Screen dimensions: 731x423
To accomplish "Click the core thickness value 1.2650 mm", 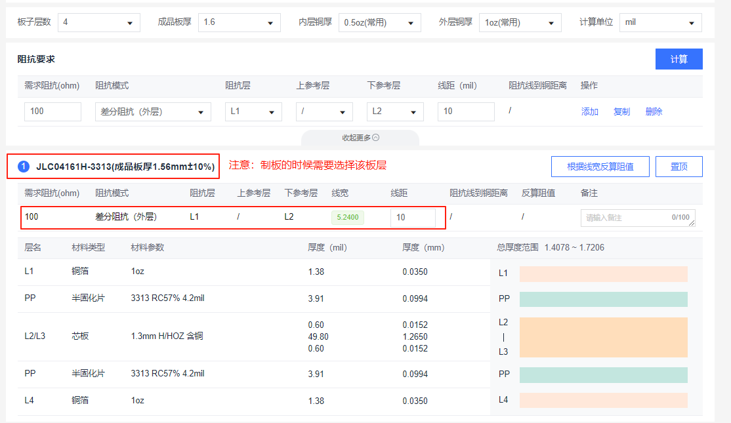I will pyautogui.click(x=415, y=336).
